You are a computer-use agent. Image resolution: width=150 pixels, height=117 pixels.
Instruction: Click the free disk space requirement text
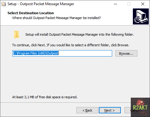(x=45, y=97)
